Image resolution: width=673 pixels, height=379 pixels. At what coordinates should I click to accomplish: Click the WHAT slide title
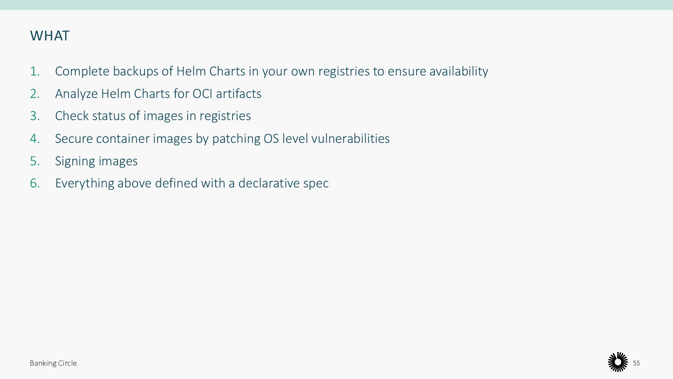(50, 36)
